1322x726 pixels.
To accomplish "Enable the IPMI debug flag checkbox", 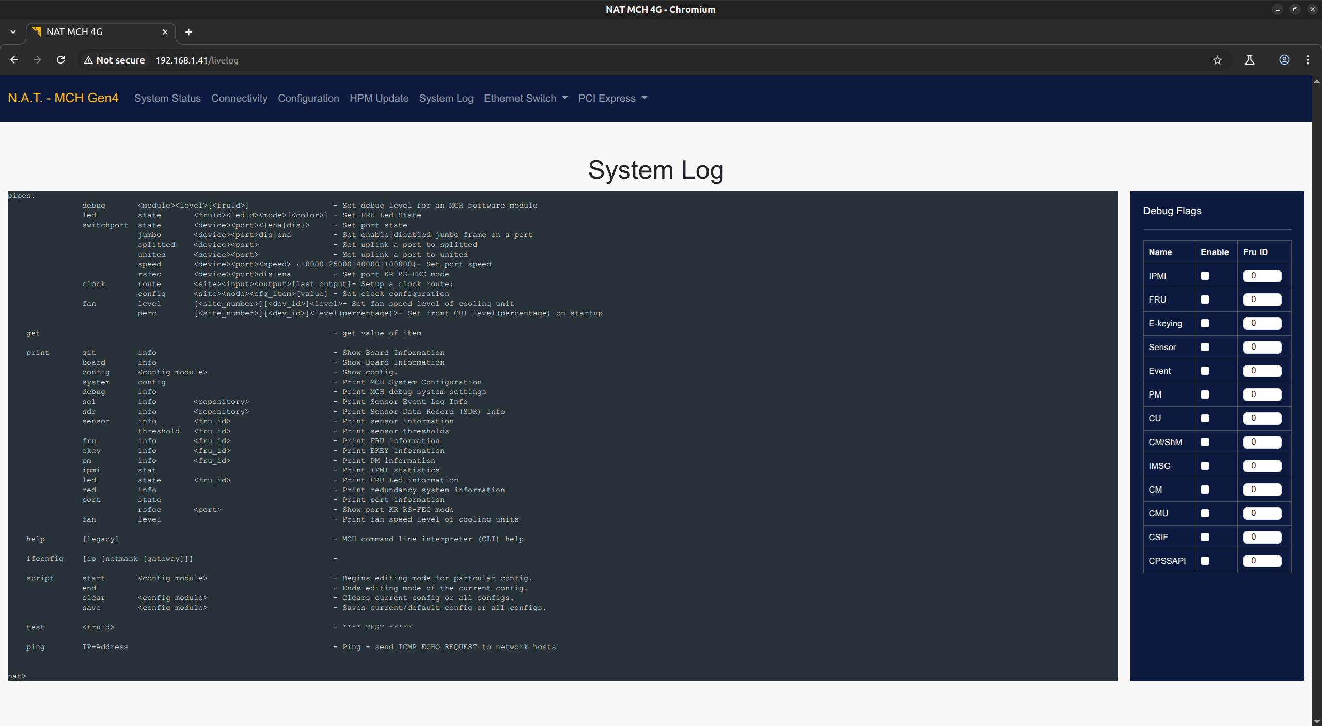I will [1205, 276].
